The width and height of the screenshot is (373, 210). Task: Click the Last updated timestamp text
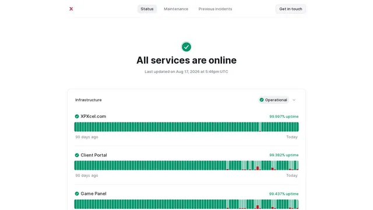186,72
